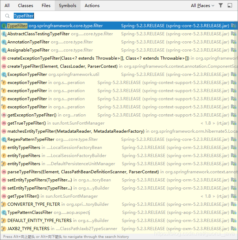Click method icon of parseTypeFilters

coord(4,172)
